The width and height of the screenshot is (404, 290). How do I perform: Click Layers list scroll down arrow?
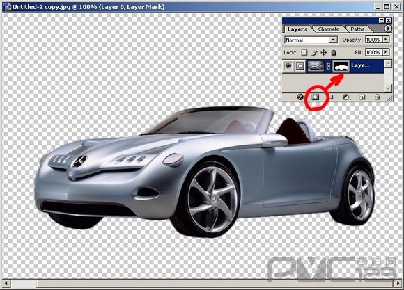tap(388, 88)
